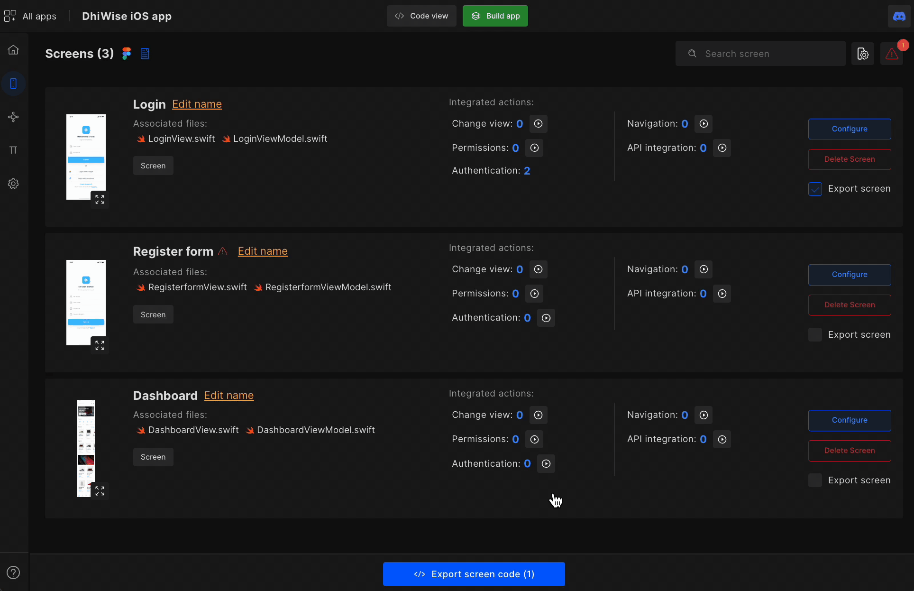Edit name of Dashboard screen
914x591 pixels.
pyautogui.click(x=229, y=396)
